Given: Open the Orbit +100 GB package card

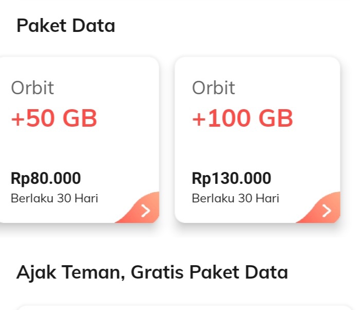Looking at the screenshot, I should 257,140.
